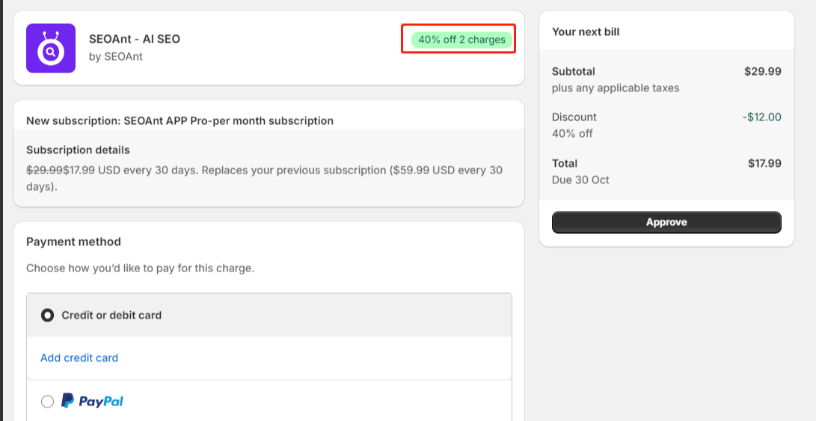816x421 pixels.
Task: Click the purple SEOAnt app logo
Action: click(51, 49)
